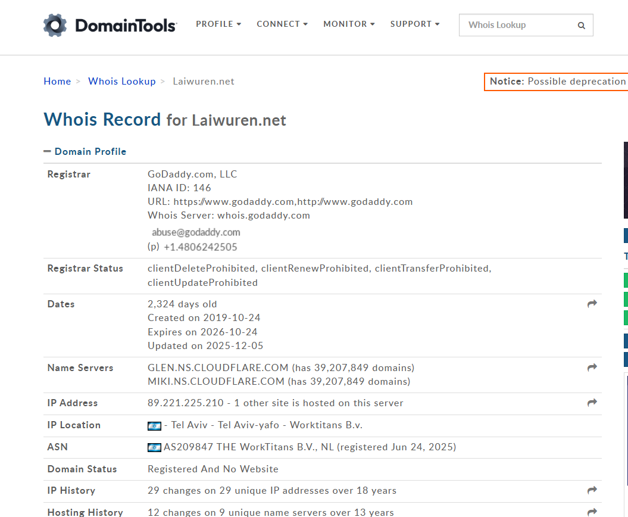628x517 pixels.
Task: Click the Possible deprecation notice
Action: (x=557, y=82)
